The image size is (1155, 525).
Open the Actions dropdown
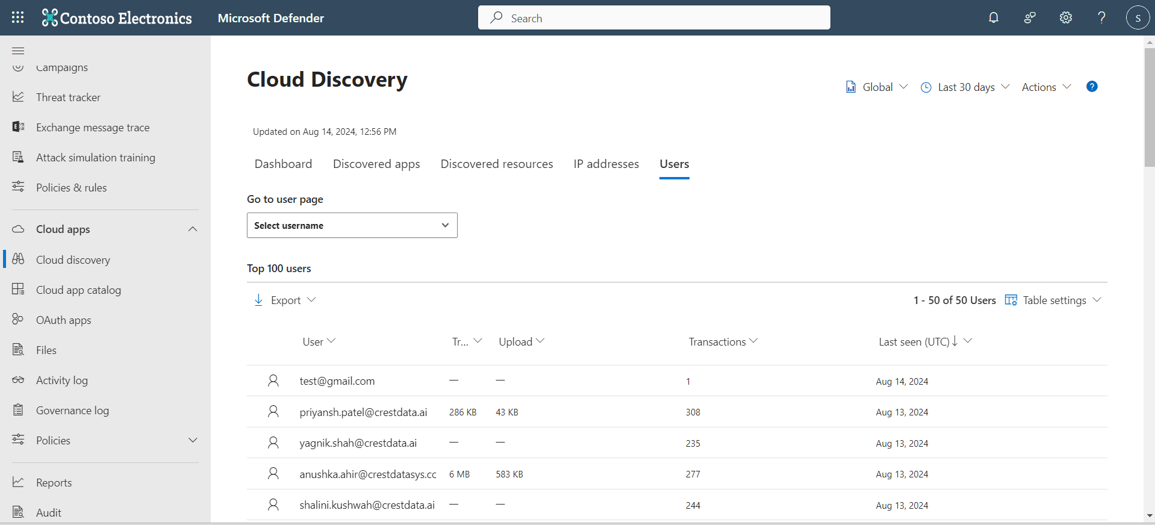point(1047,87)
